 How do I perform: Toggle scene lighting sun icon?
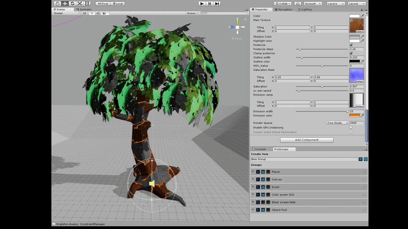(x=91, y=13)
